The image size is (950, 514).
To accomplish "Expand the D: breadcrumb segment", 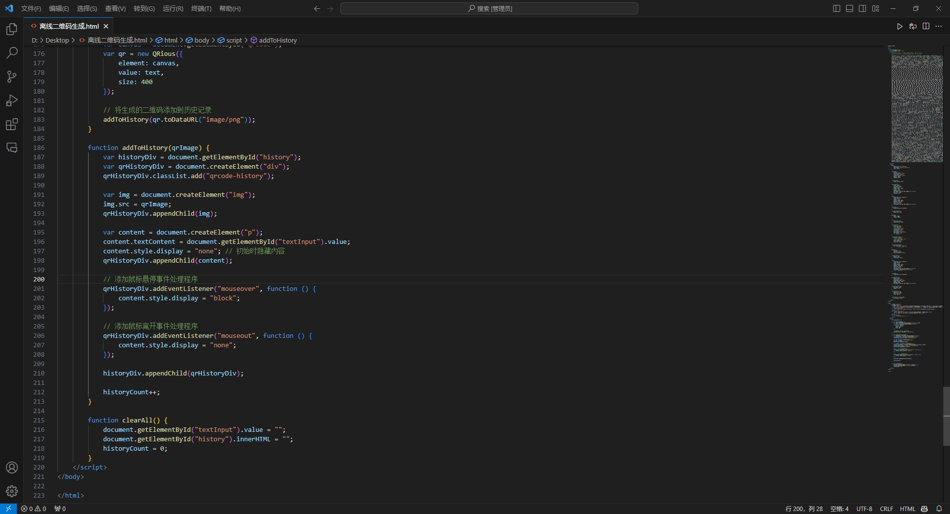I will 35,40.
